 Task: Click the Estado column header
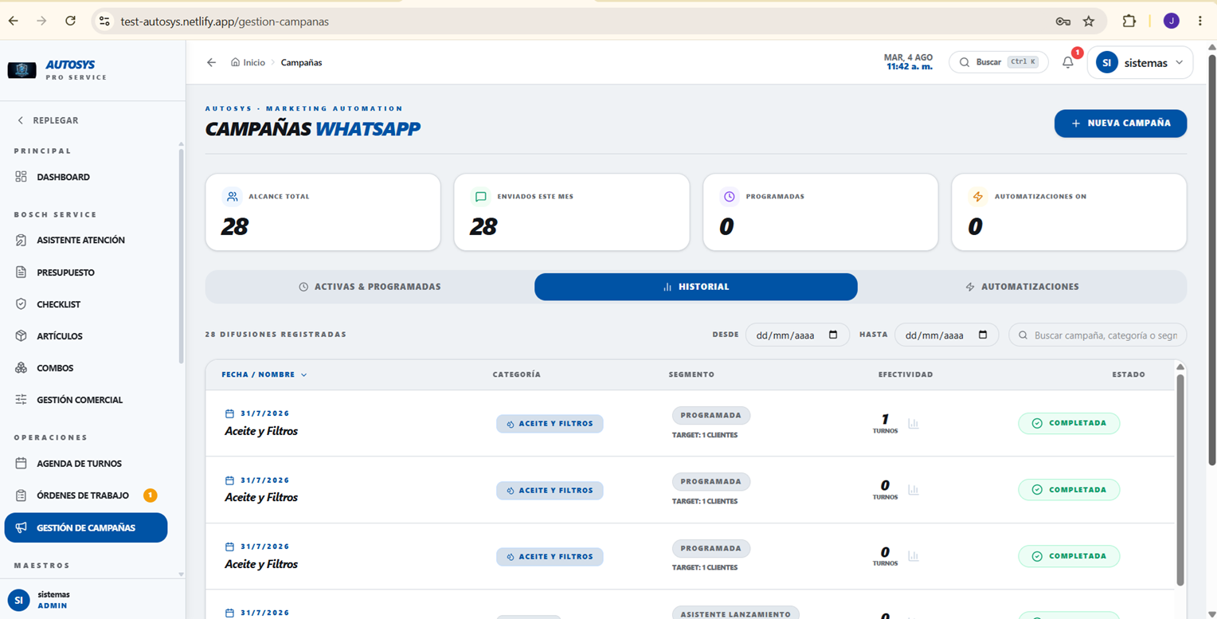click(1129, 374)
